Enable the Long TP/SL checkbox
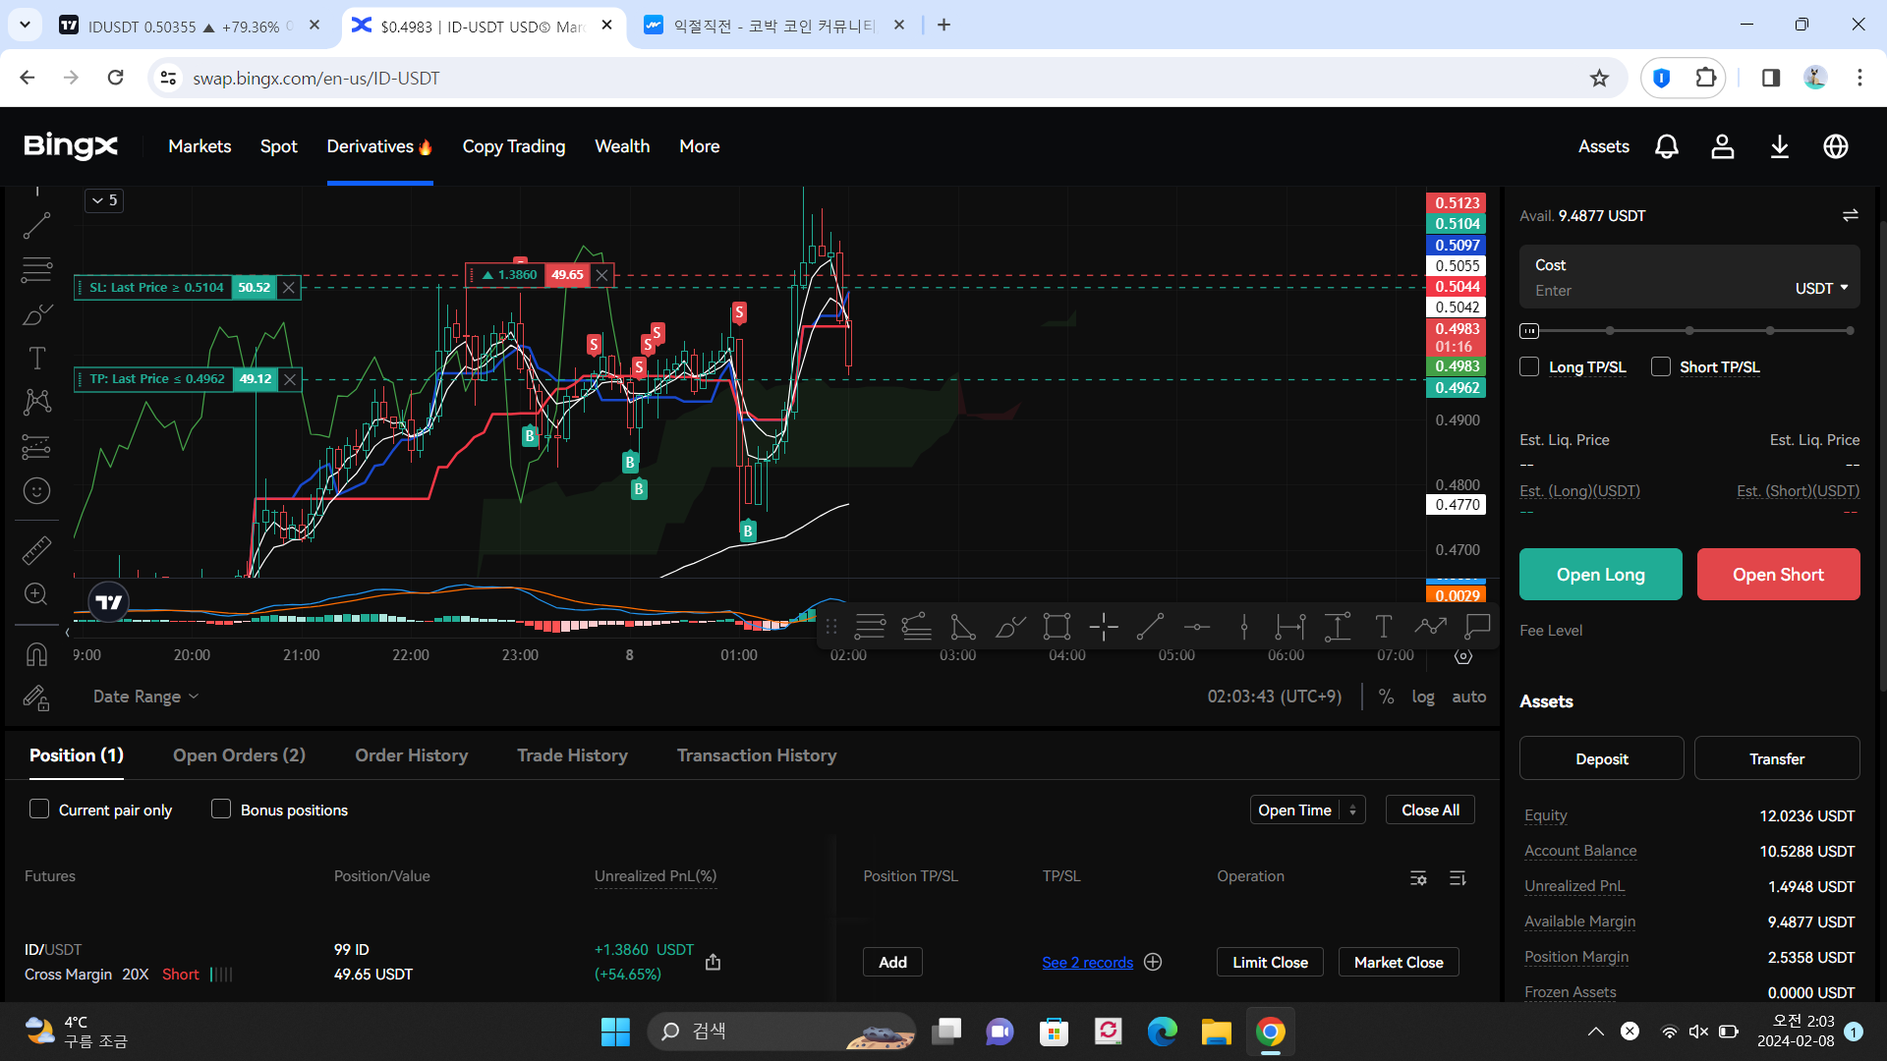The image size is (1887, 1061). (x=1529, y=366)
